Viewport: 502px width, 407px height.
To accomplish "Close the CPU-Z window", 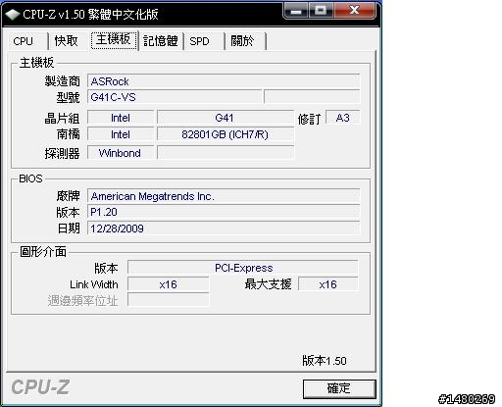I will (355, 11).
